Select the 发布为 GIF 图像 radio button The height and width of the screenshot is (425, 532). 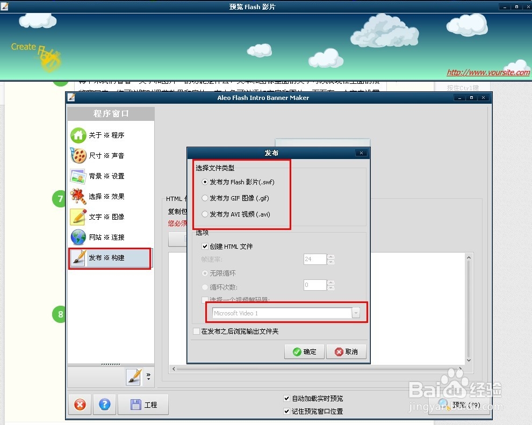click(x=205, y=198)
